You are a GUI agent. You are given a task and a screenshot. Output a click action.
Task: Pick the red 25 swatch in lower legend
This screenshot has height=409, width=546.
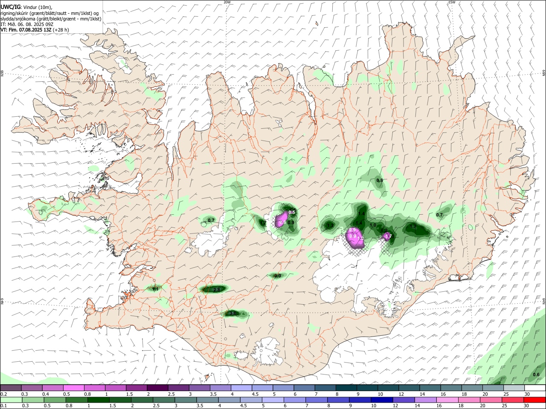tap(513, 400)
